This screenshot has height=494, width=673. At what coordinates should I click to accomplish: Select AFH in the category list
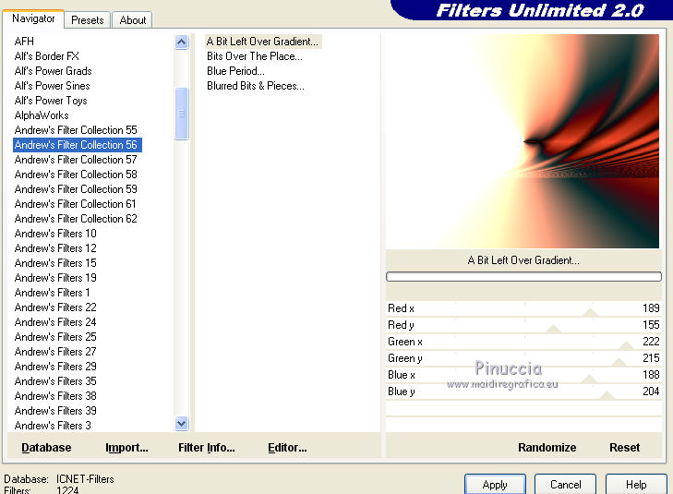point(24,42)
